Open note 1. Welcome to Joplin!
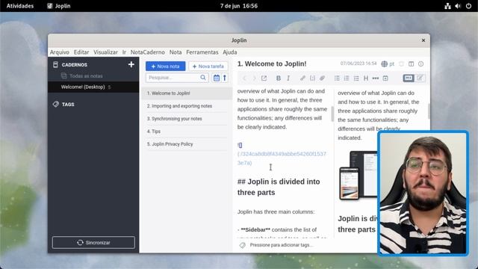This screenshot has width=478, height=269. [187, 93]
